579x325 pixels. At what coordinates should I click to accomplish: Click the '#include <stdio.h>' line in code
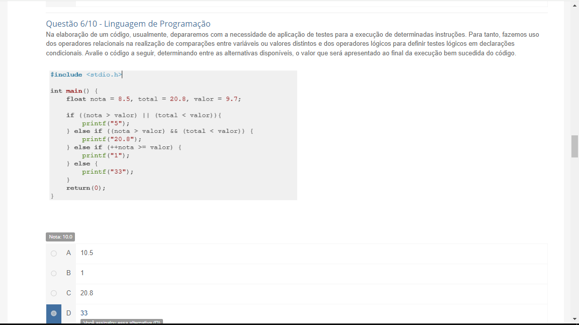click(x=86, y=75)
